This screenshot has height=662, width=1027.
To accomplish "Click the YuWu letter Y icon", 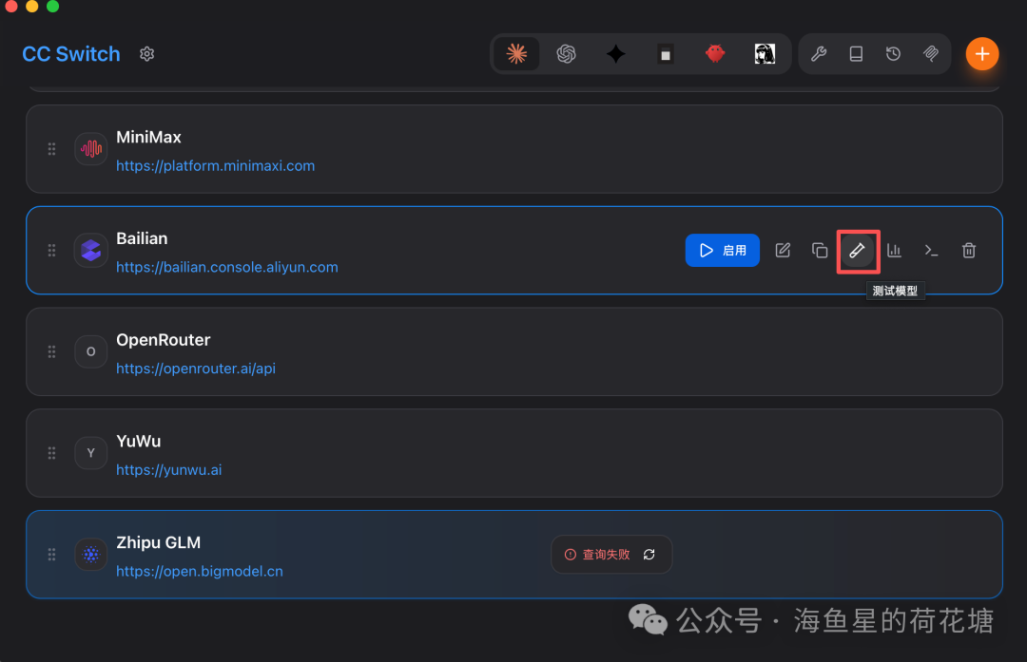I will (x=91, y=453).
